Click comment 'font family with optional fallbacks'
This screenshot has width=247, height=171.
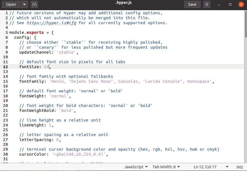click(66, 76)
